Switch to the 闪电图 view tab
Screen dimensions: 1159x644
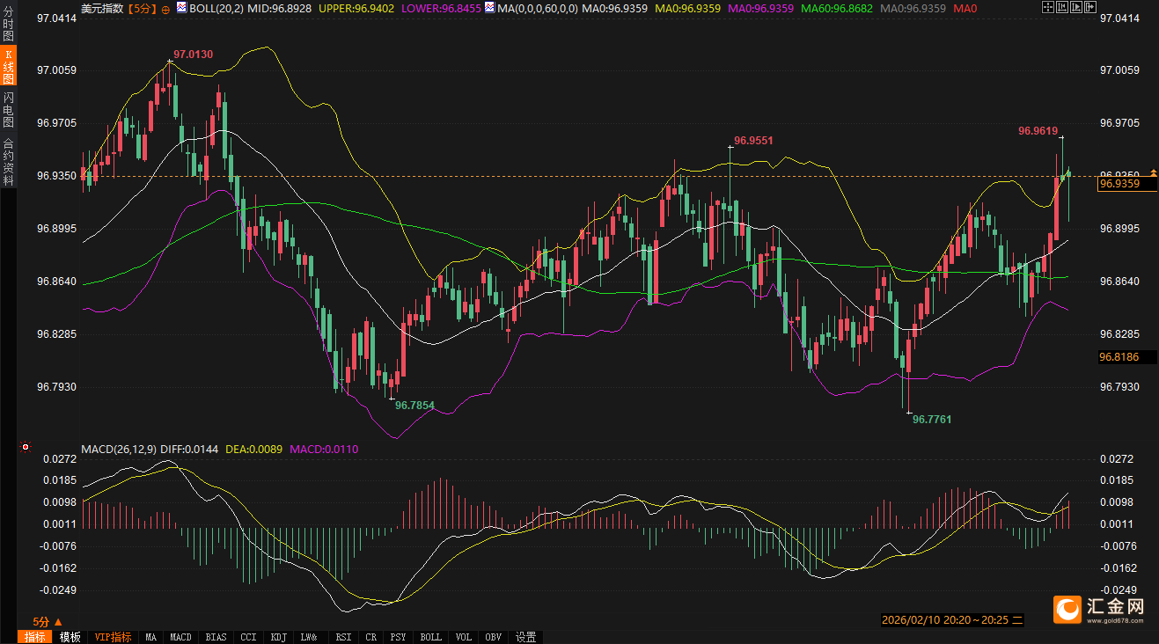click(x=8, y=110)
